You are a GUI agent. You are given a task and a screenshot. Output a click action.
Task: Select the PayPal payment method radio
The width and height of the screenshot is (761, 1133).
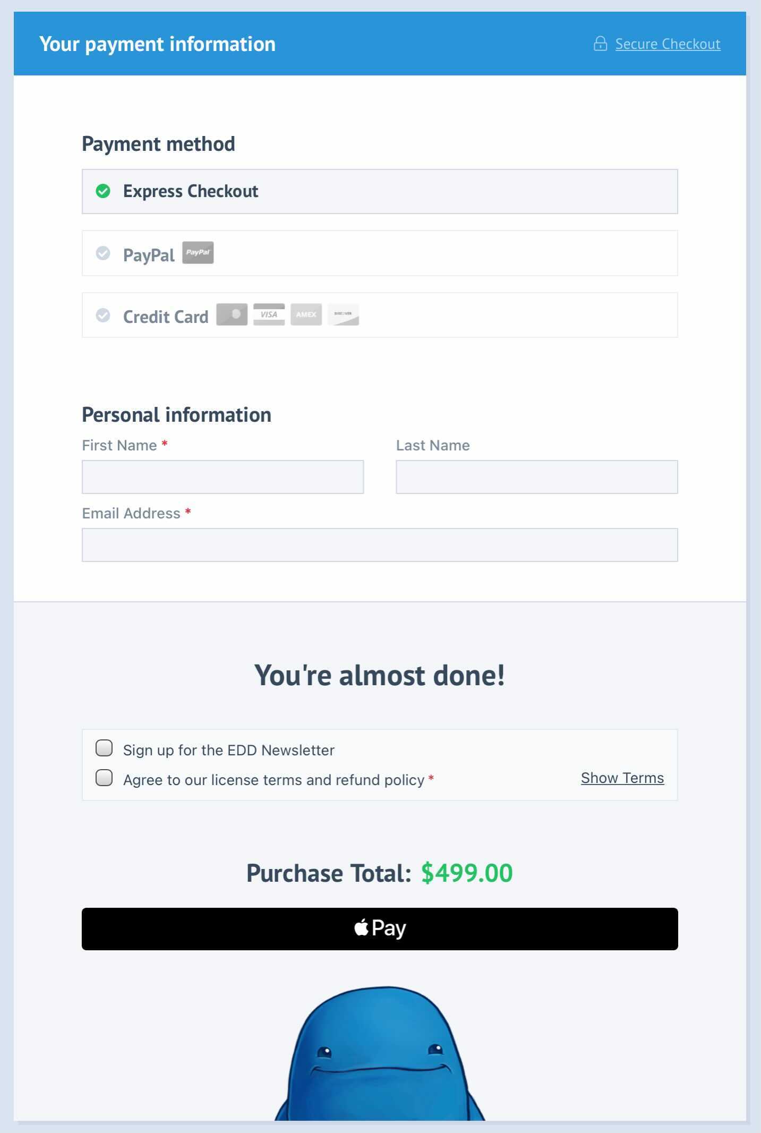(103, 253)
